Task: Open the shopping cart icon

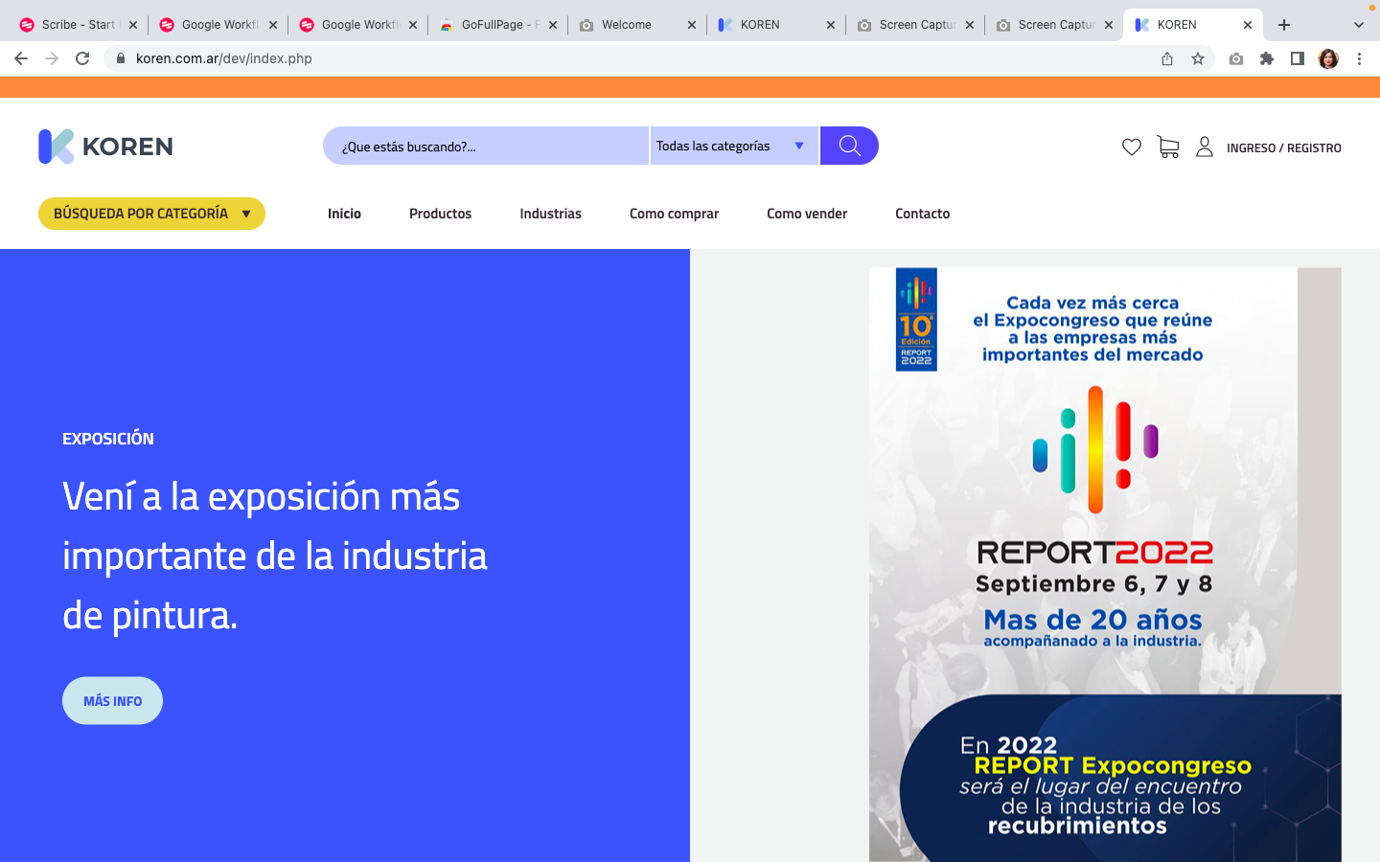Action: coord(1167,147)
